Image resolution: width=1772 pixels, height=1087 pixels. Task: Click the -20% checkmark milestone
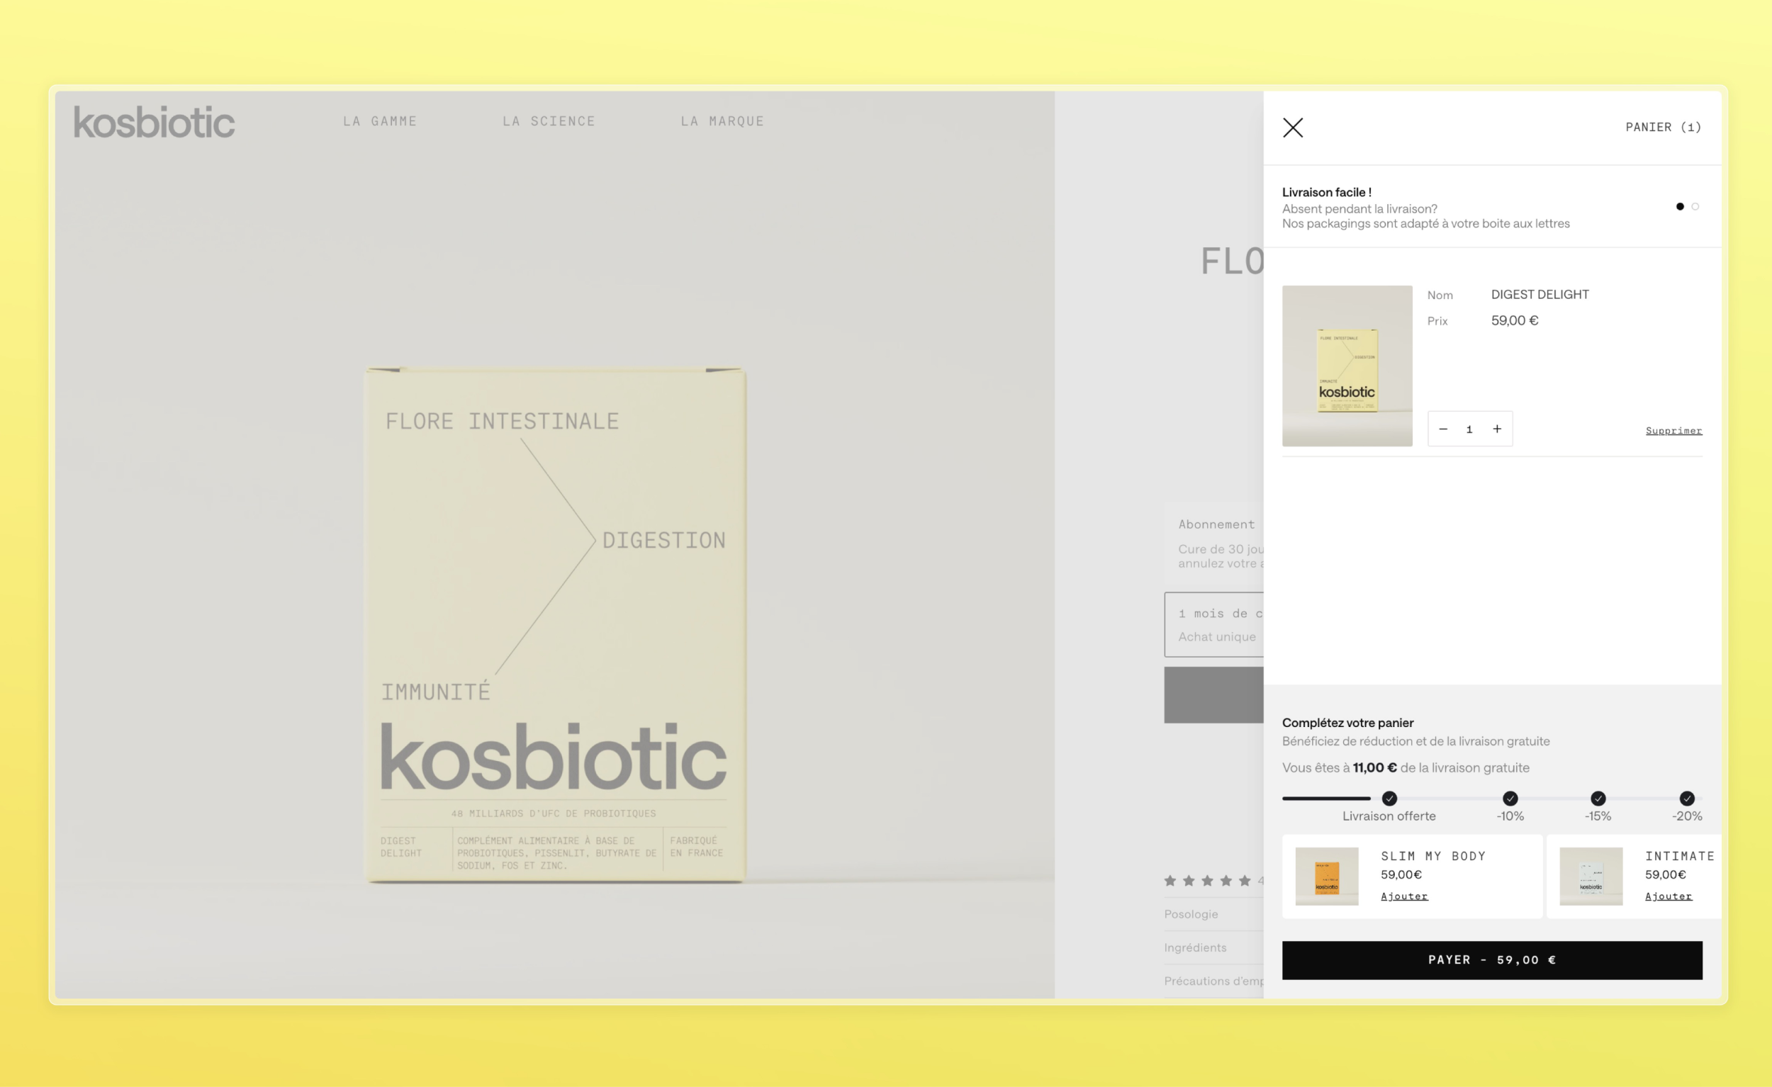[1687, 798]
